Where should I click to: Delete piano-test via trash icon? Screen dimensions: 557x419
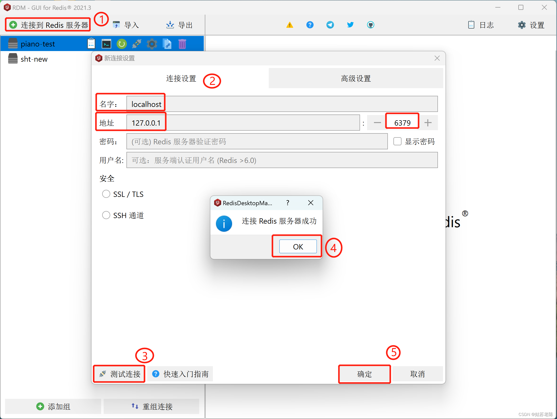click(182, 44)
